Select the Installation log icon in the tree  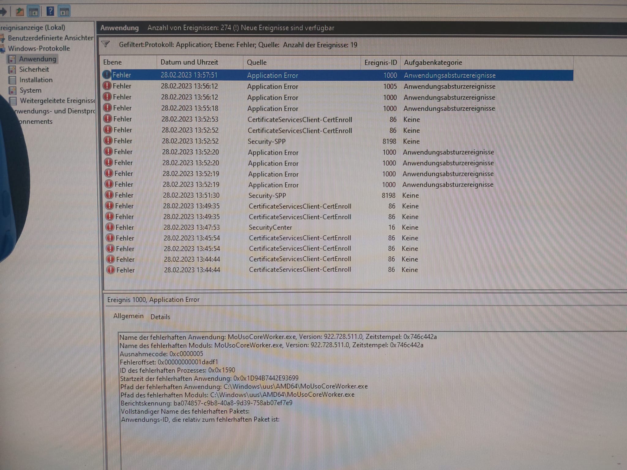[12, 80]
